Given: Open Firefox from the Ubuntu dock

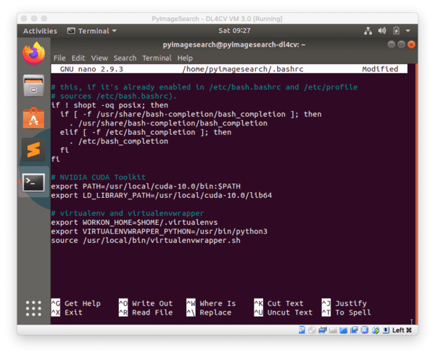Looking at the screenshot, I should [x=33, y=53].
